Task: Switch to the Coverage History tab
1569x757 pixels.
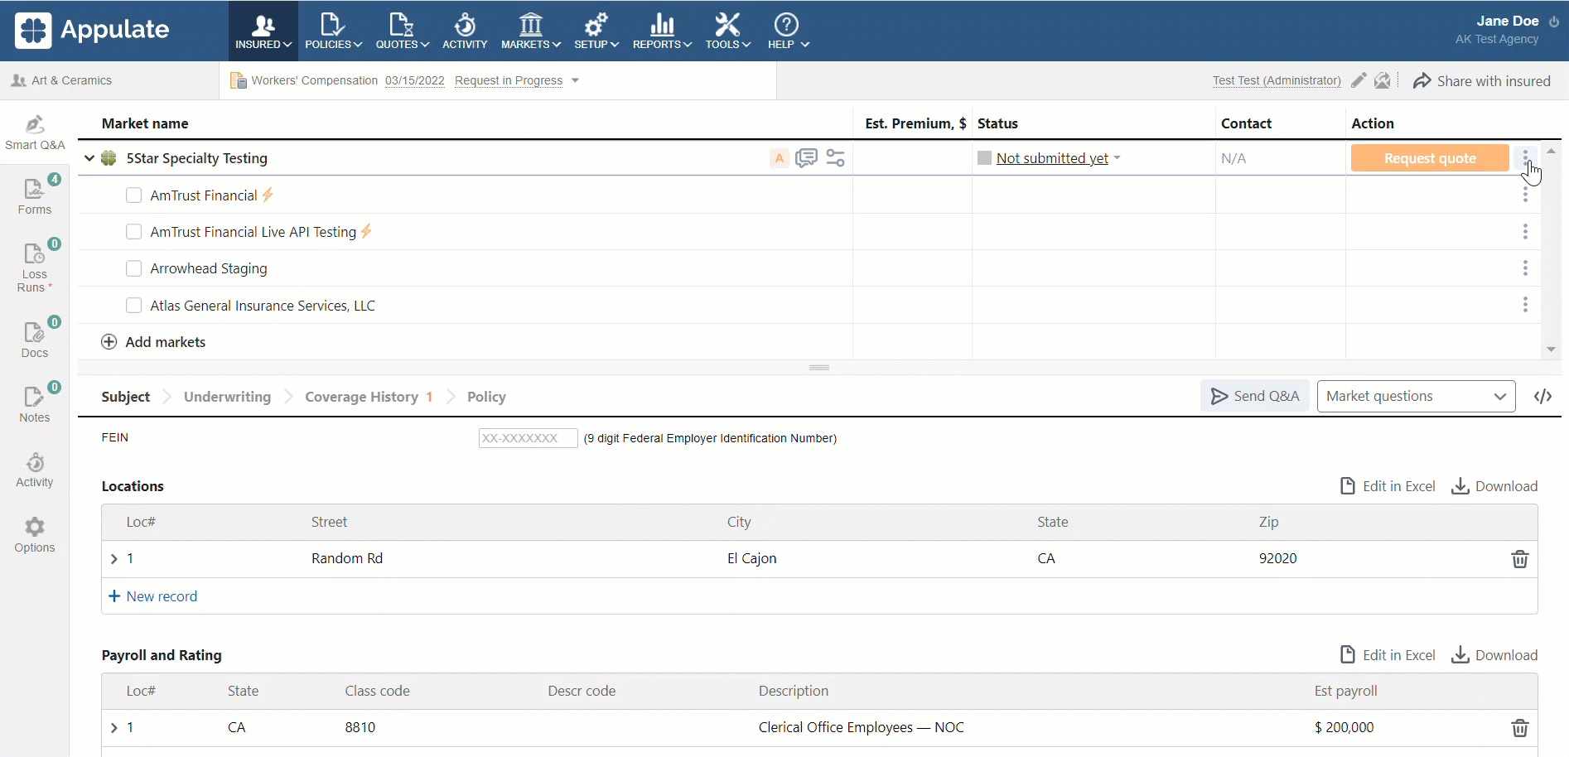Action: click(369, 397)
